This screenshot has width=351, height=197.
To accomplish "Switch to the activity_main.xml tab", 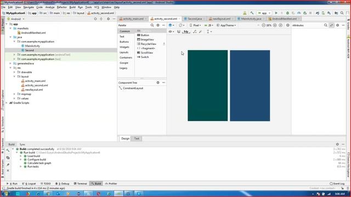I will point(133,19).
